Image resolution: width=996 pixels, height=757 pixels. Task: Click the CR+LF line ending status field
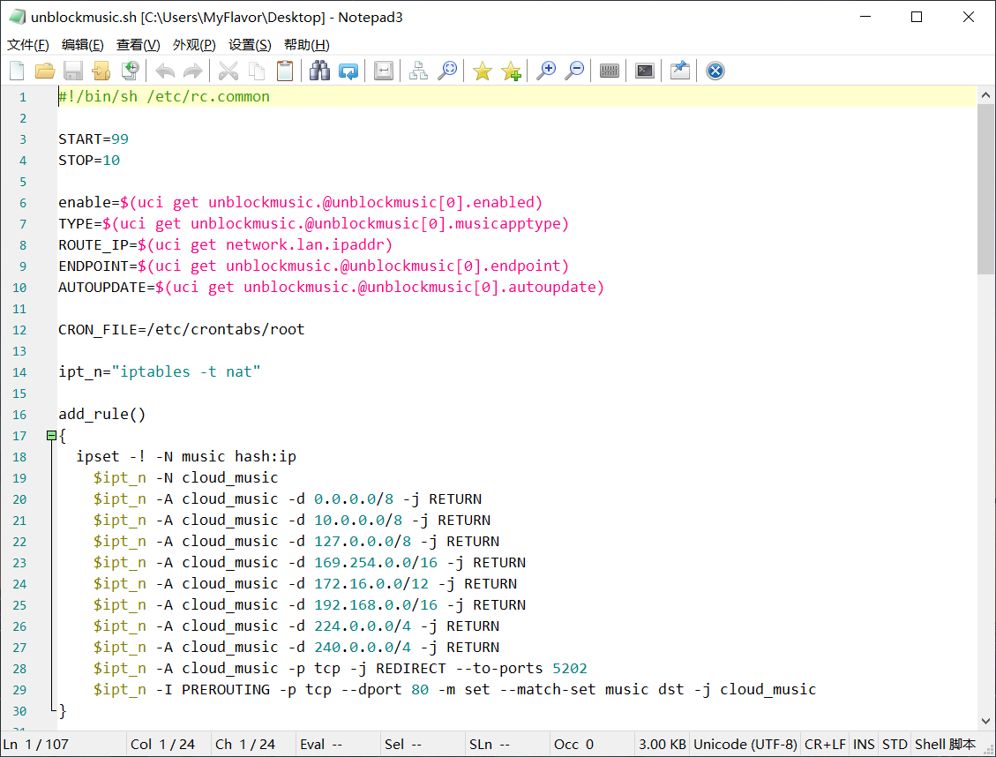825,745
